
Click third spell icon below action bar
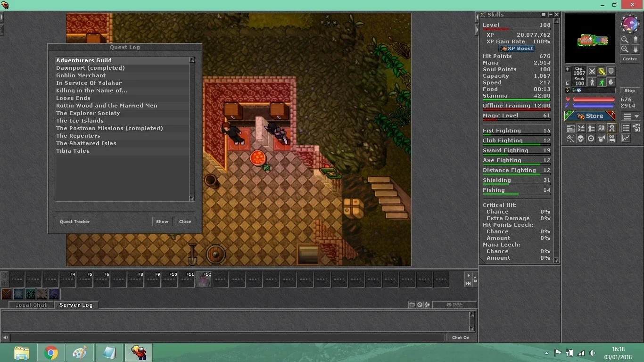30,294
